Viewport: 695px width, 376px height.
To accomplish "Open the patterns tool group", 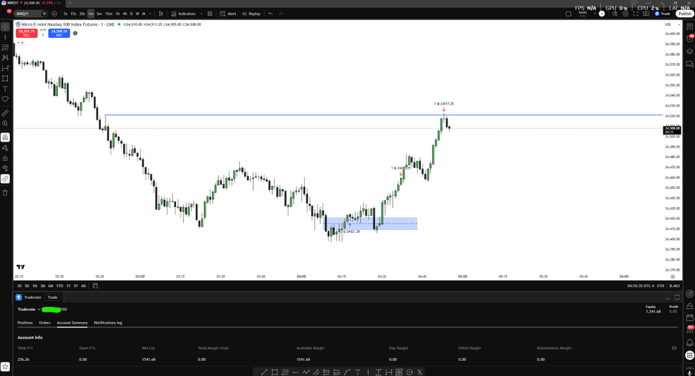I will (x=5, y=58).
